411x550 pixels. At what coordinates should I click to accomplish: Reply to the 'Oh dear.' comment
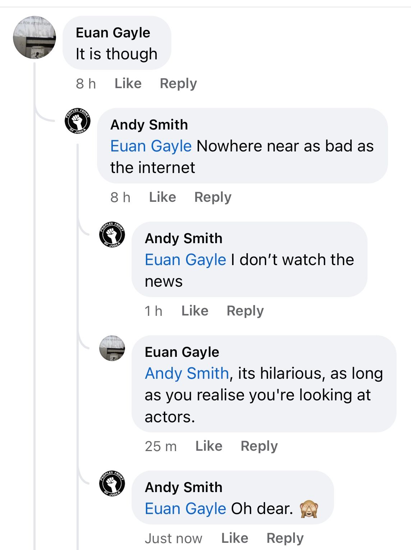pos(285,538)
